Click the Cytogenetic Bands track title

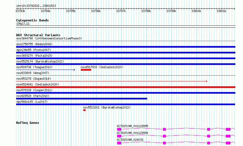pyautogui.click(x=32, y=20)
